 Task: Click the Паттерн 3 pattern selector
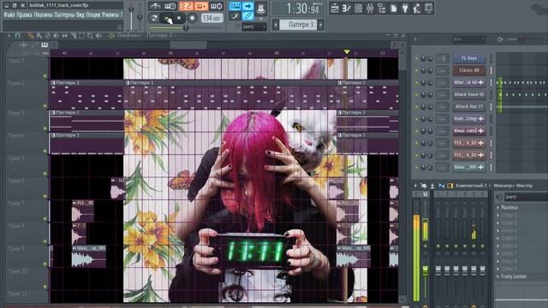click(x=298, y=25)
